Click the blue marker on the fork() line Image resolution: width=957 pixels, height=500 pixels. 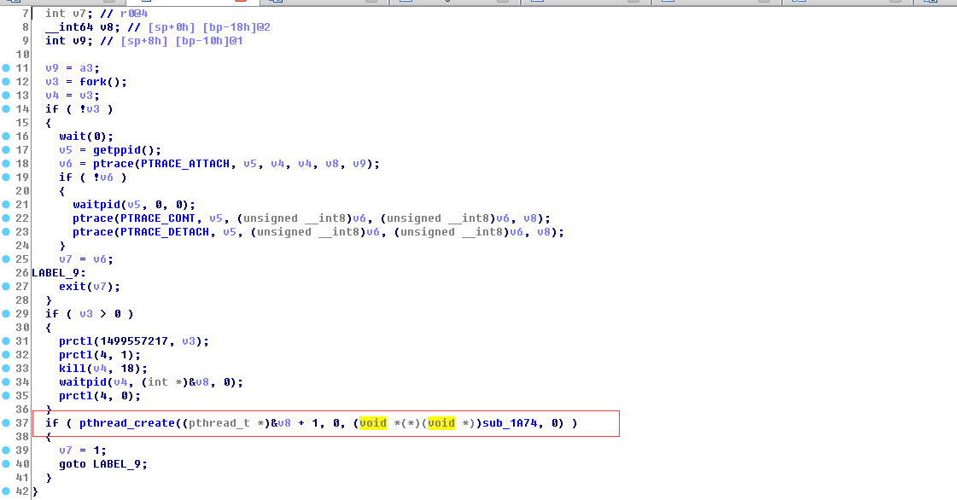click(x=7, y=81)
